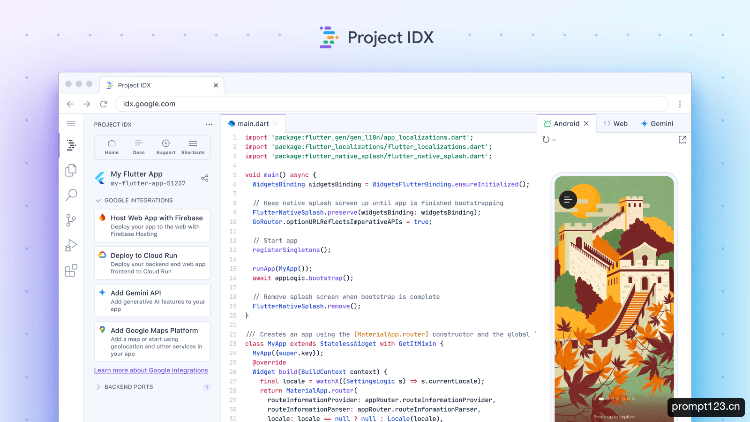Click 'Swipe up to explore' in preview
Screen dimensions: 750x422
614,417
